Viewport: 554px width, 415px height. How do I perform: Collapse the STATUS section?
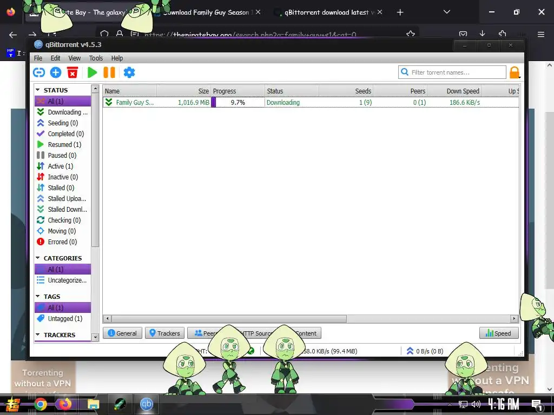click(38, 90)
